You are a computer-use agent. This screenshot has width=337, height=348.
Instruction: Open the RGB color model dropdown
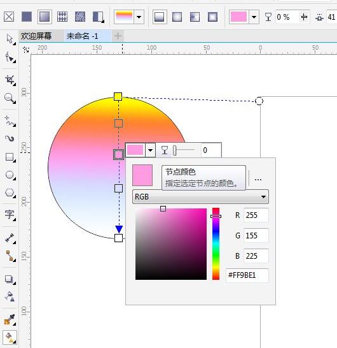[200, 197]
